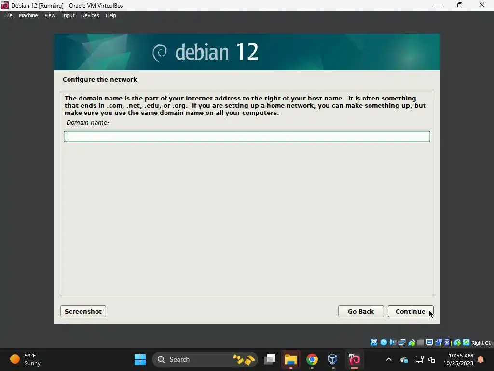Open the Devices menu

click(90, 15)
